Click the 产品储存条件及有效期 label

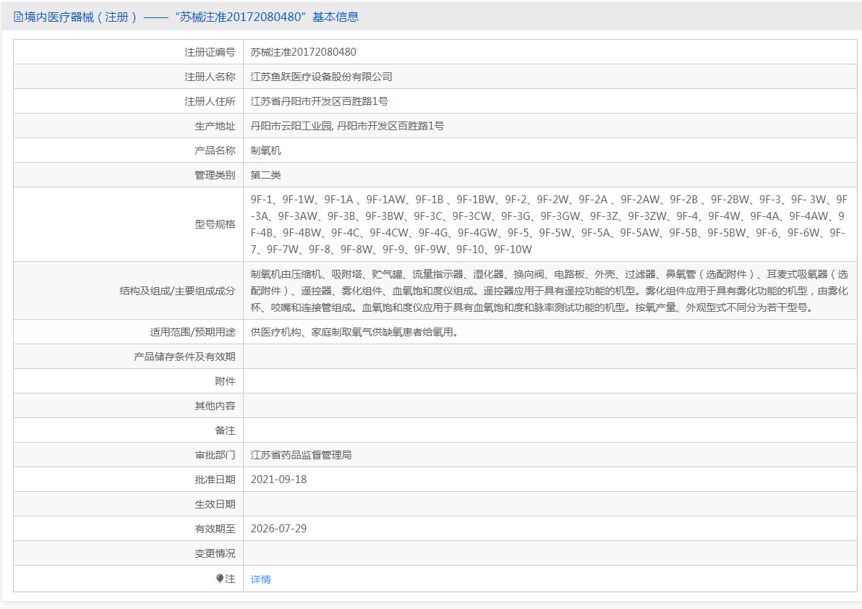[x=184, y=357]
